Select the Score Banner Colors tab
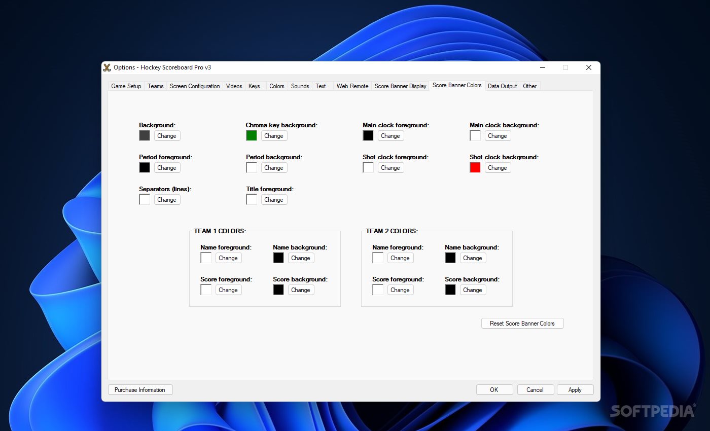The width and height of the screenshot is (710, 431). tap(457, 85)
